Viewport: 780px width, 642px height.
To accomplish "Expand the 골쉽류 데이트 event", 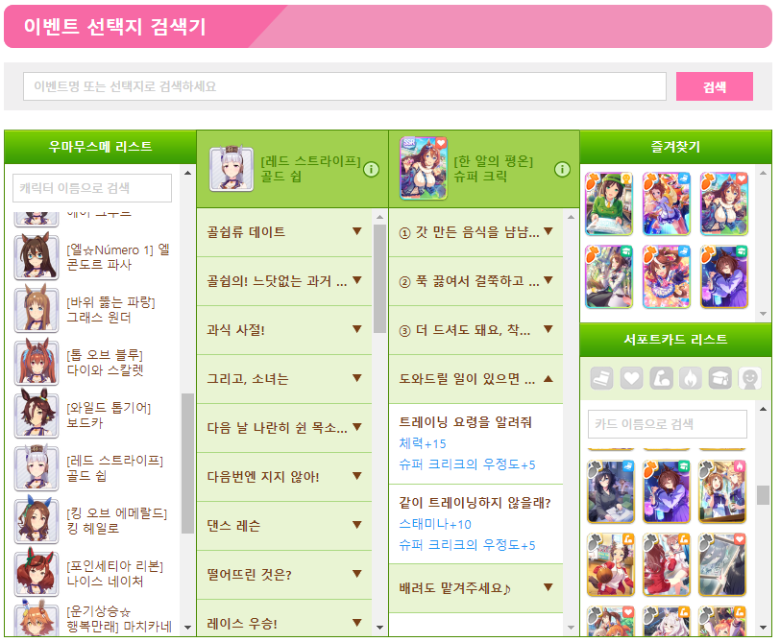I will 284,232.
